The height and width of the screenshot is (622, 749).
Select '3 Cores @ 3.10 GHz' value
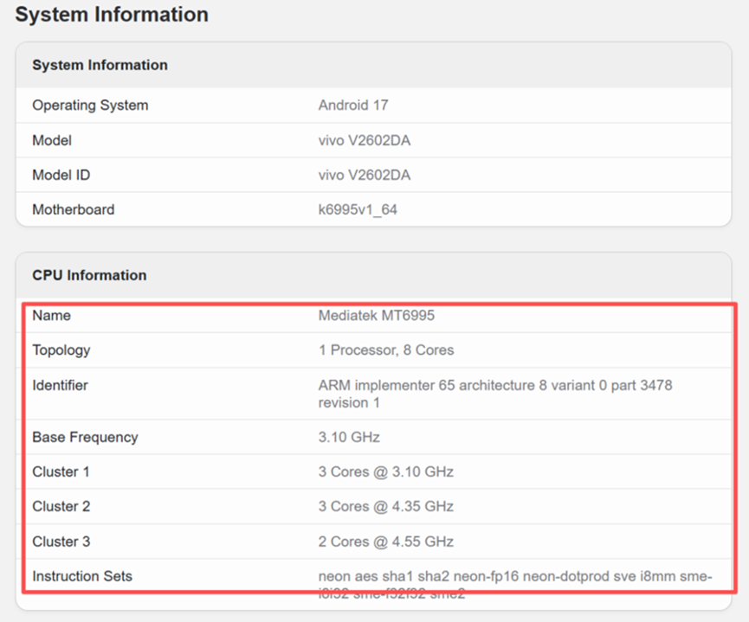pyautogui.click(x=385, y=471)
